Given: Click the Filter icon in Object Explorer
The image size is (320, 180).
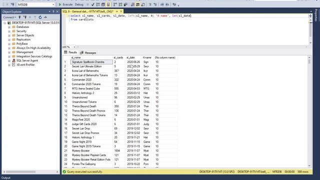Looking at the screenshot, I should [x=35, y=17].
